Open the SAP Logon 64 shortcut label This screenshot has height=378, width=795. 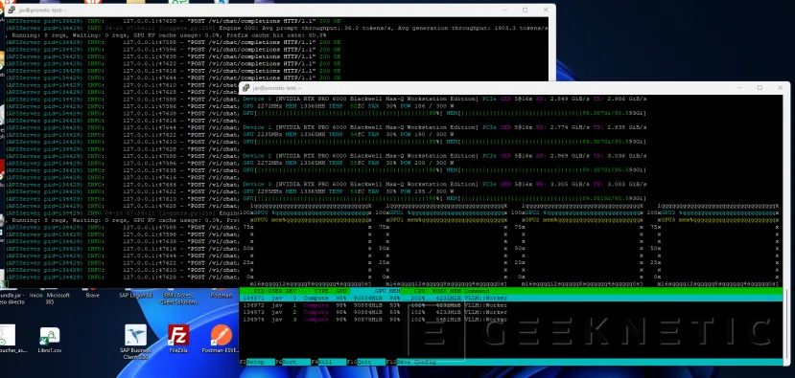[x=135, y=295]
